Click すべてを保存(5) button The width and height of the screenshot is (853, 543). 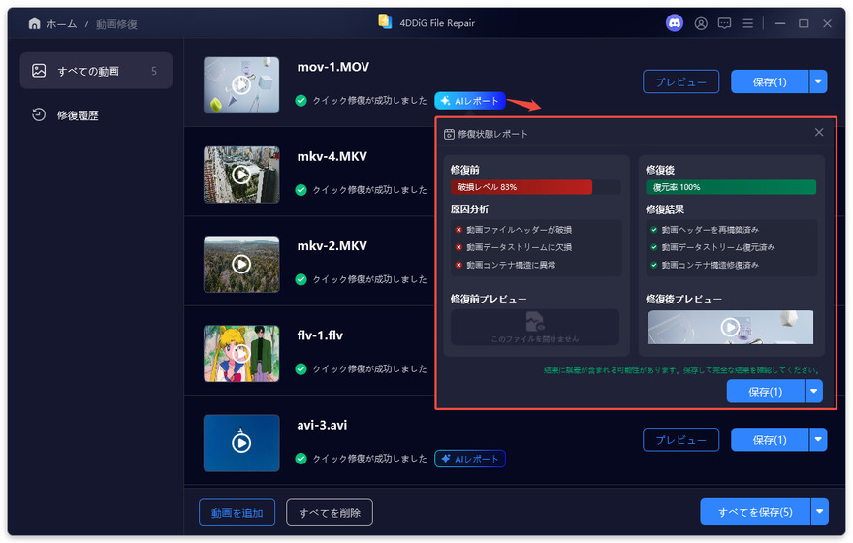click(x=755, y=512)
